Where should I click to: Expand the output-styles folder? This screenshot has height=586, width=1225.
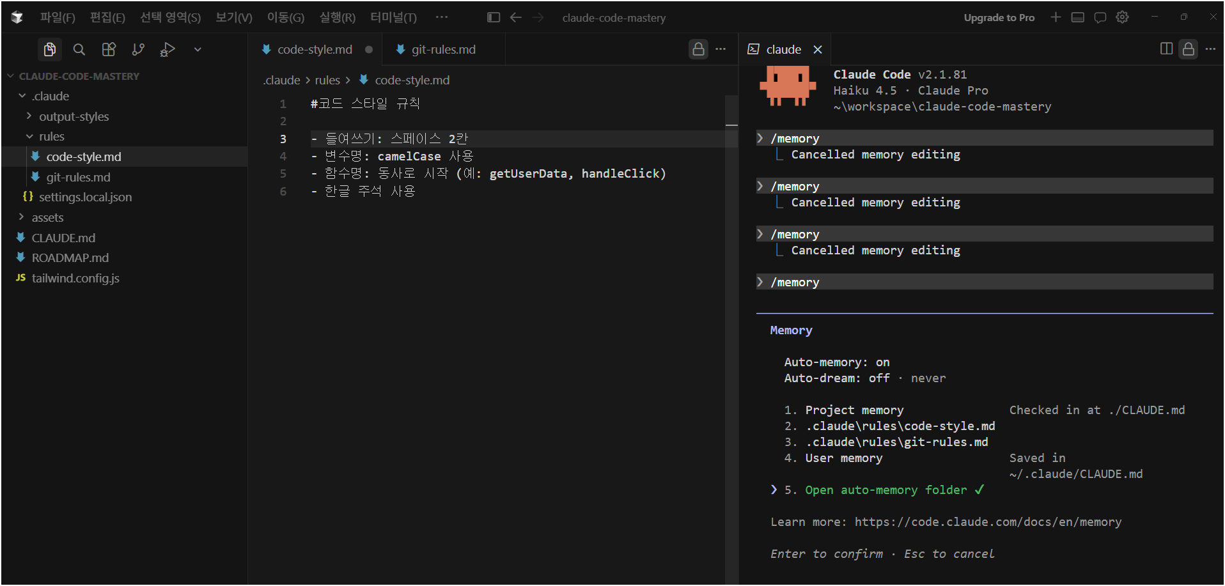point(74,116)
